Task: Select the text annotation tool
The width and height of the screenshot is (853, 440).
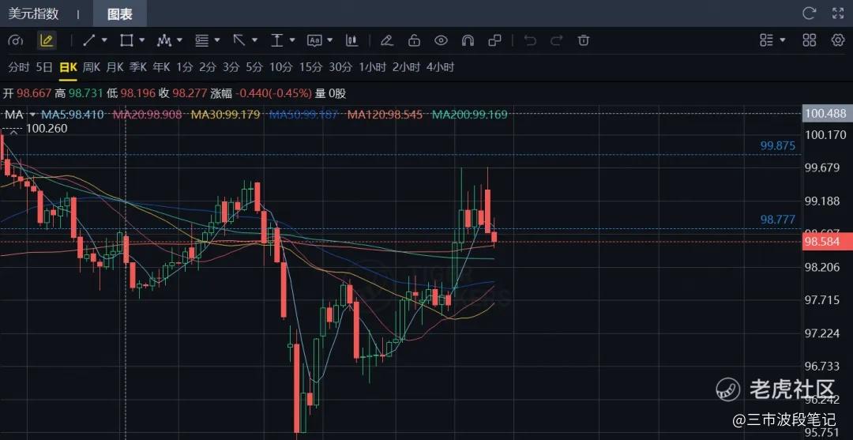Action: point(314,40)
